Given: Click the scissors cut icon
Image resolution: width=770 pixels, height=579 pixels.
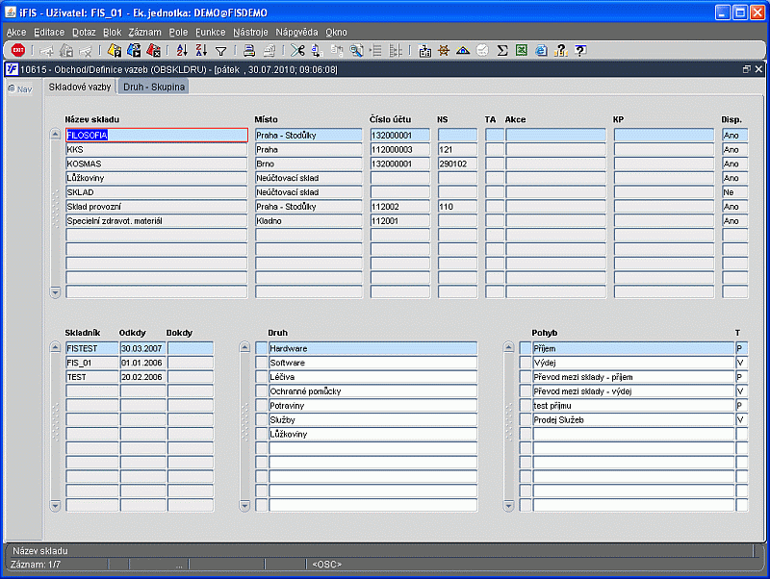Looking at the screenshot, I should click(297, 50).
